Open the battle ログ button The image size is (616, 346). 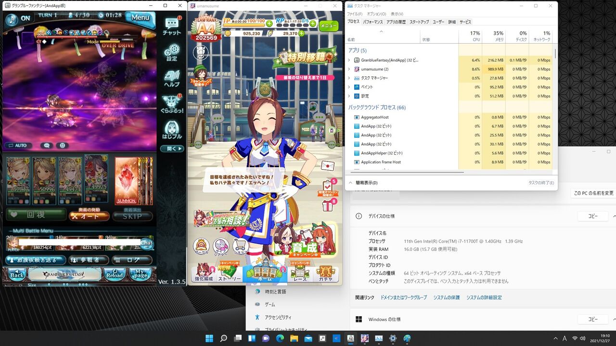click(132, 260)
